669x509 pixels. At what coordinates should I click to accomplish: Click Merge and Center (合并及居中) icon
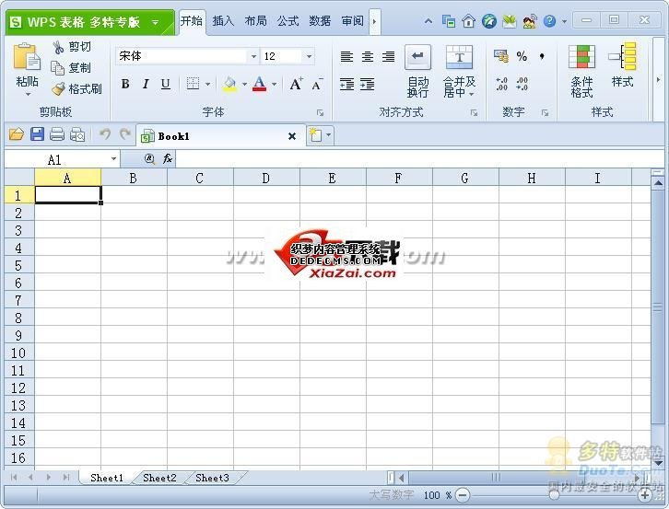tap(459, 57)
